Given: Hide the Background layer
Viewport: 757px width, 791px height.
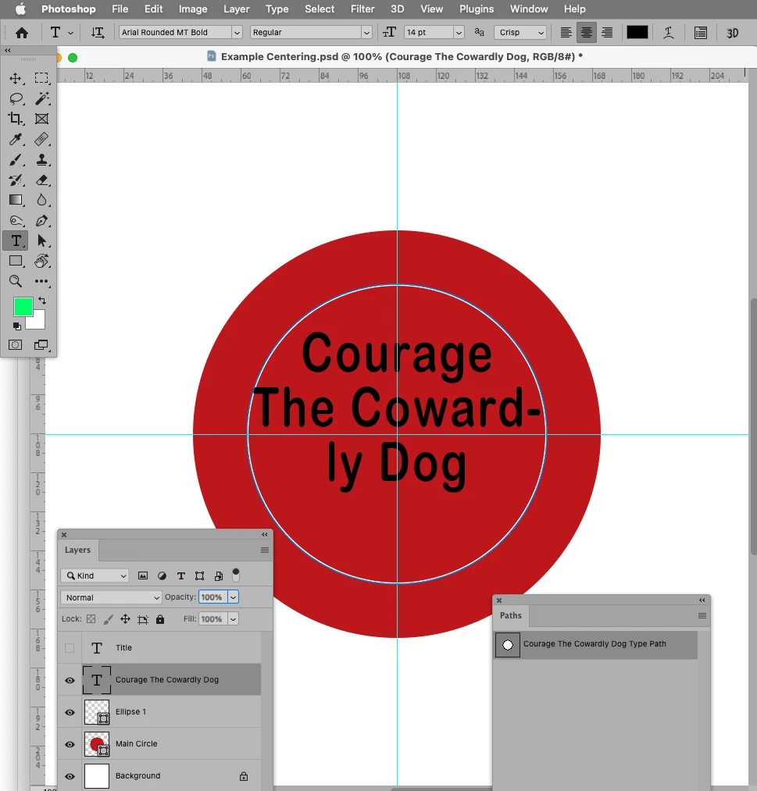Looking at the screenshot, I should tap(70, 776).
